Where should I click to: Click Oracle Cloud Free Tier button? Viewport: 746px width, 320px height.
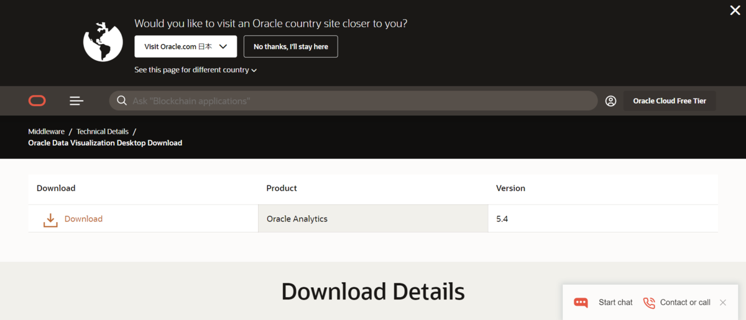(x=670, y=101)
